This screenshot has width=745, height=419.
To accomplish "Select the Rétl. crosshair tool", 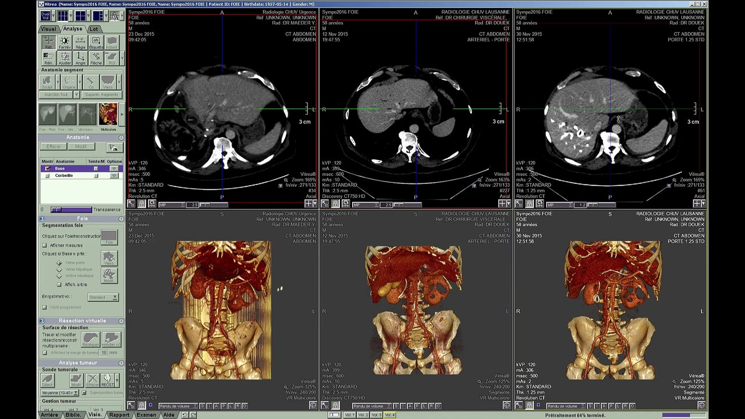I will tap(49, 42).
